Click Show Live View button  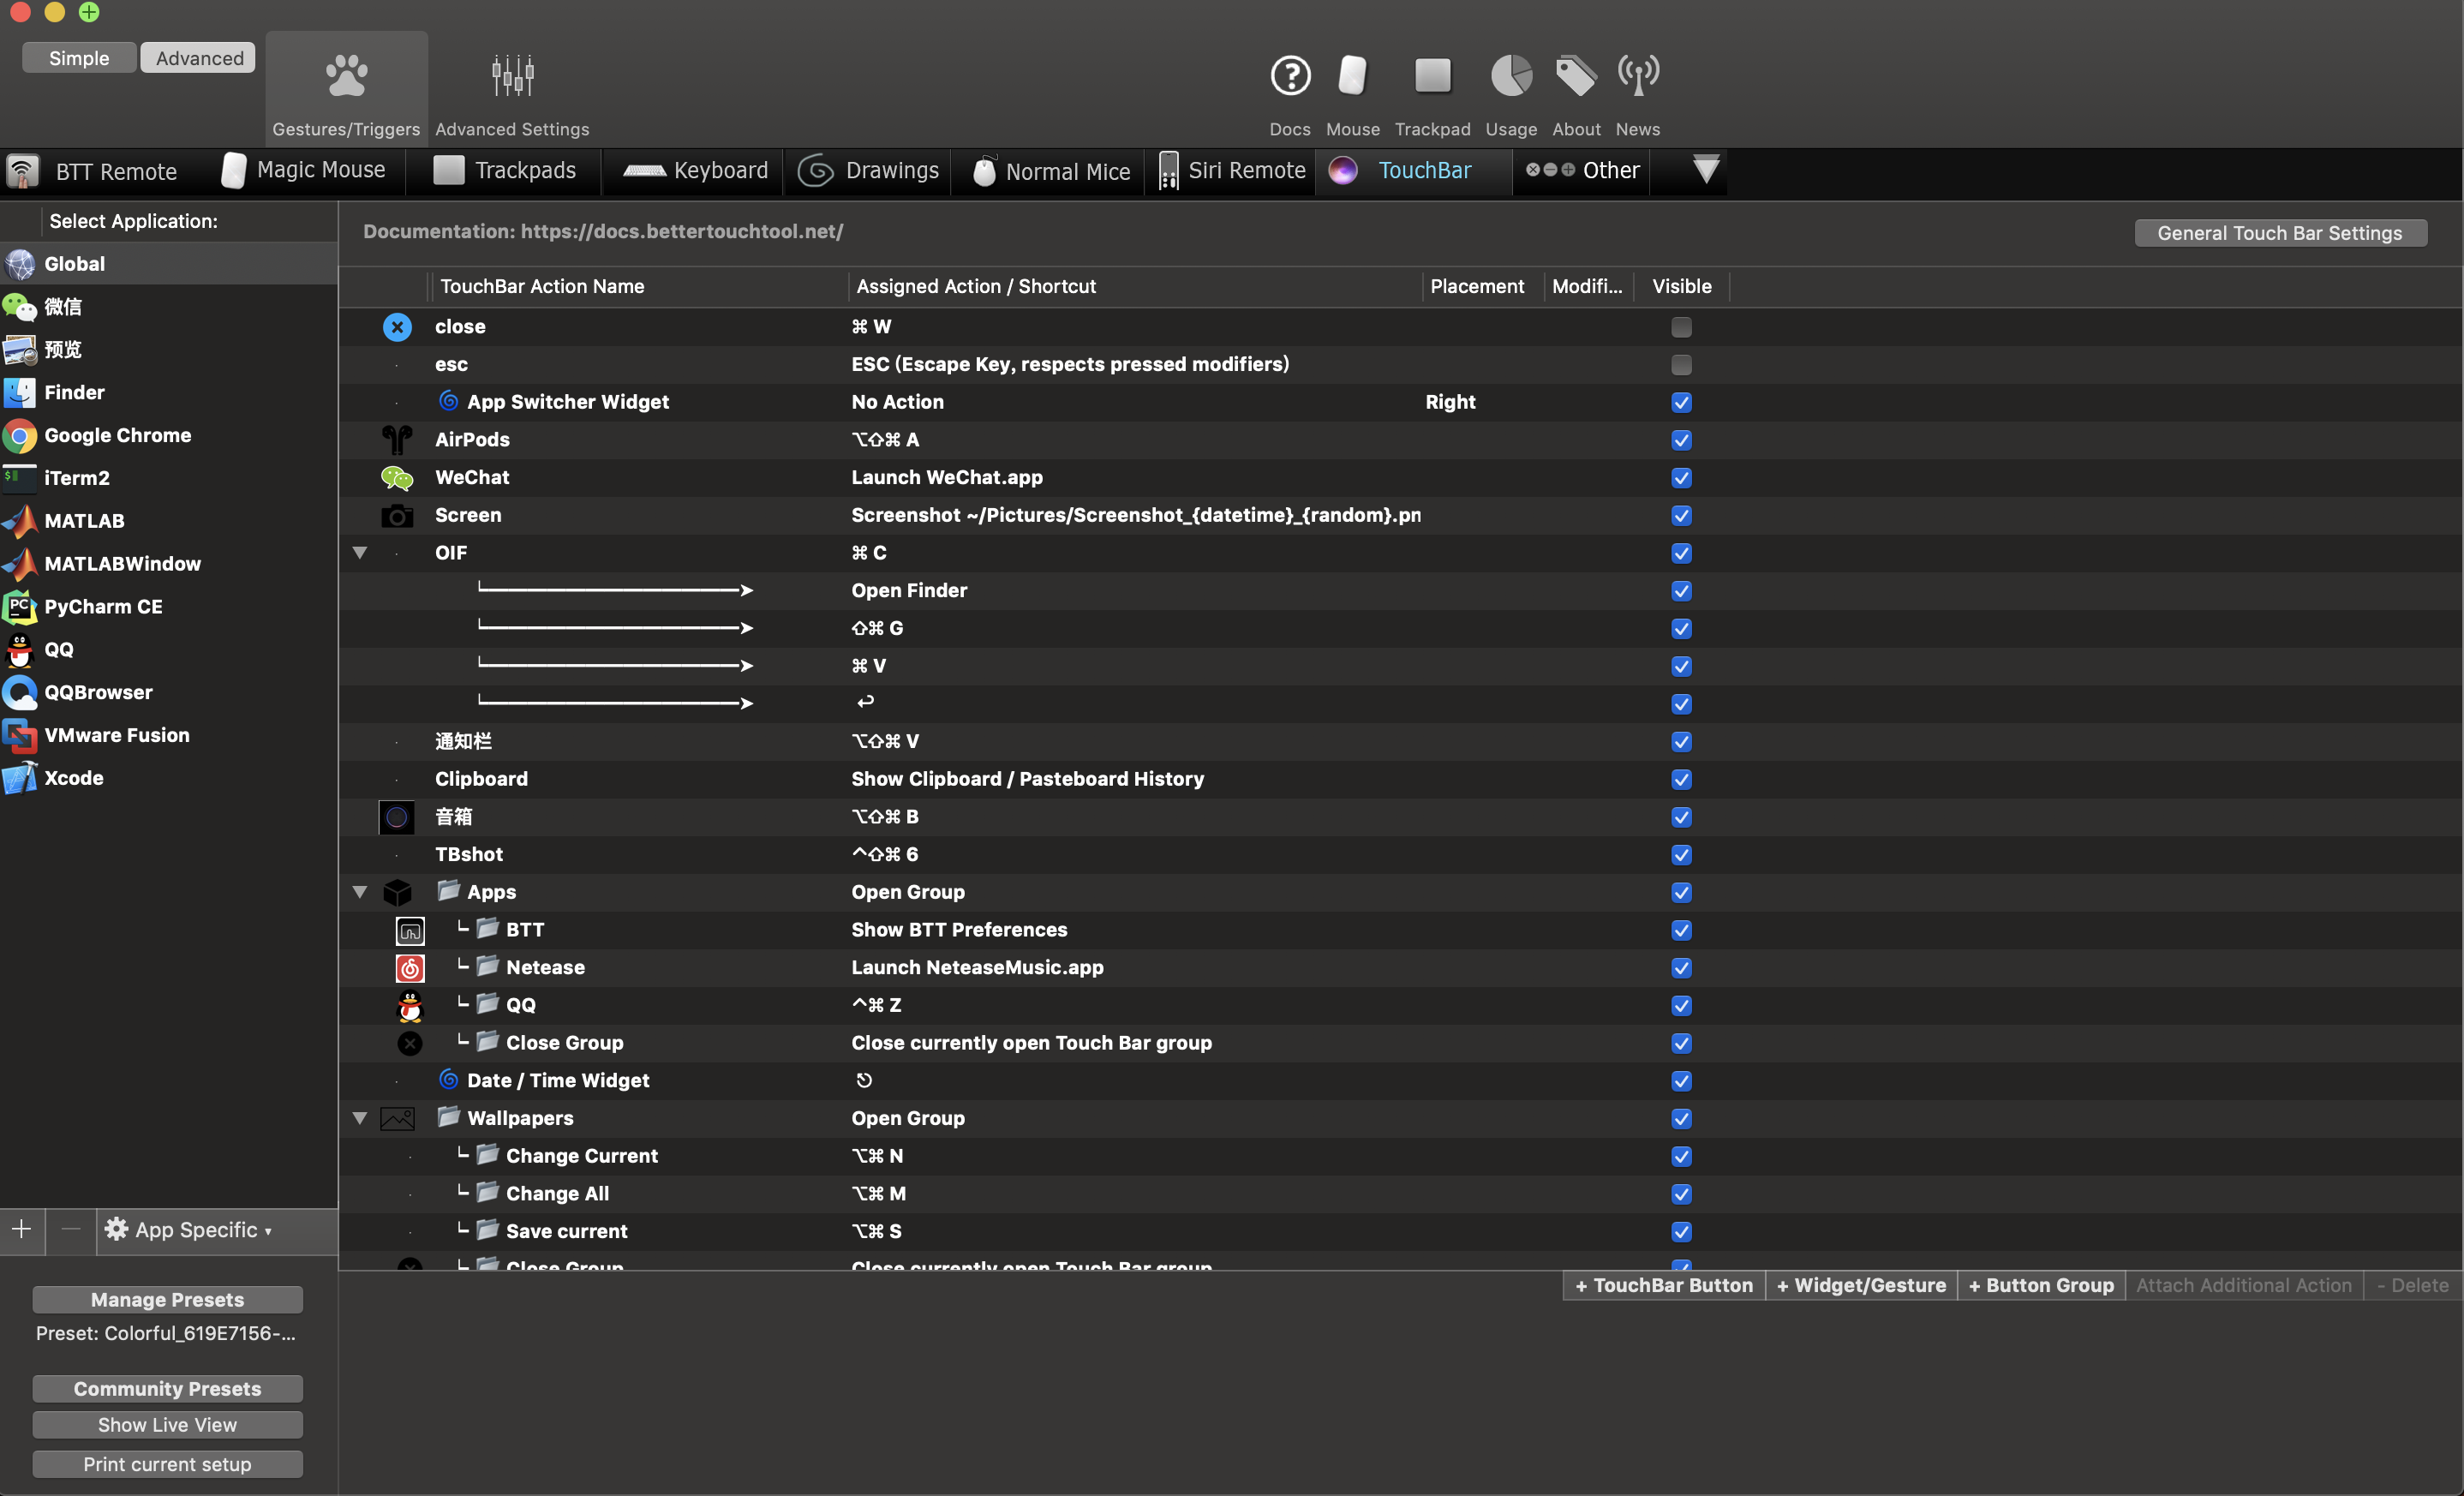(x=167, y=1425)
